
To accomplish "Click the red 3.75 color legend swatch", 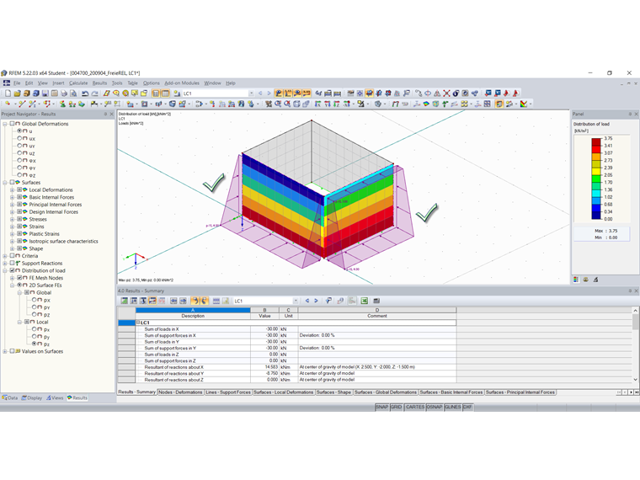I will pyautogui.click(x=596, y=142).
